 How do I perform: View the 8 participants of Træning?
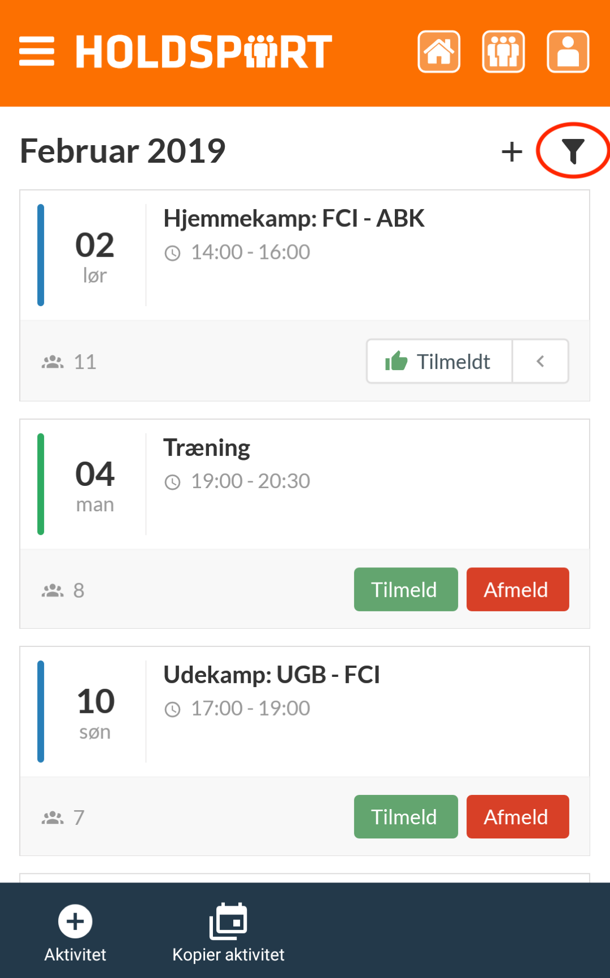pos(63,590)
